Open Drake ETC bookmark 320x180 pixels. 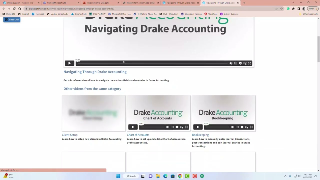point(9,14)
